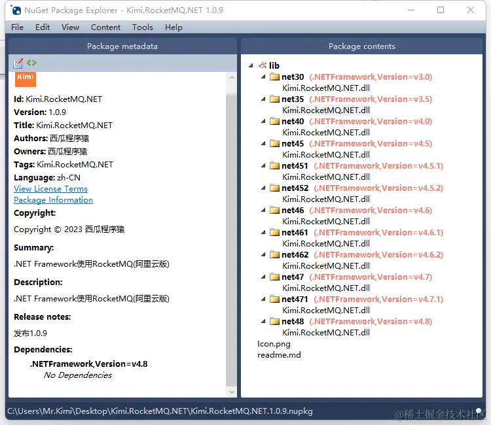
Task: Collapse the net47 folder node
Action: (263, 277)
